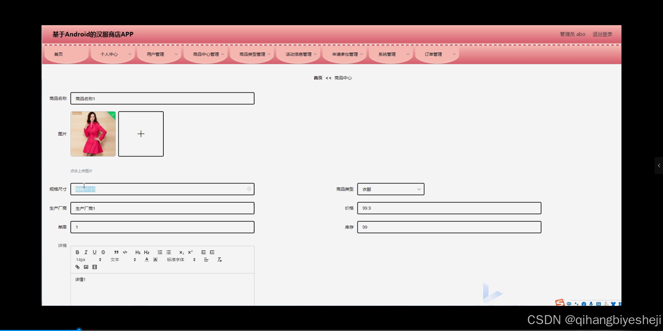This screenshot has width=663, height=331.
Task: Toggle underline formatting
Action: [x=94, y=253]
